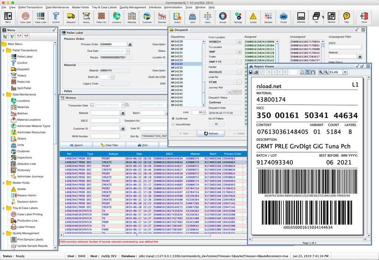Viewport: 379px width, 260px height.
Task: Open the 55.4% zoom level dropdown
Action: [x=345, y=72]
